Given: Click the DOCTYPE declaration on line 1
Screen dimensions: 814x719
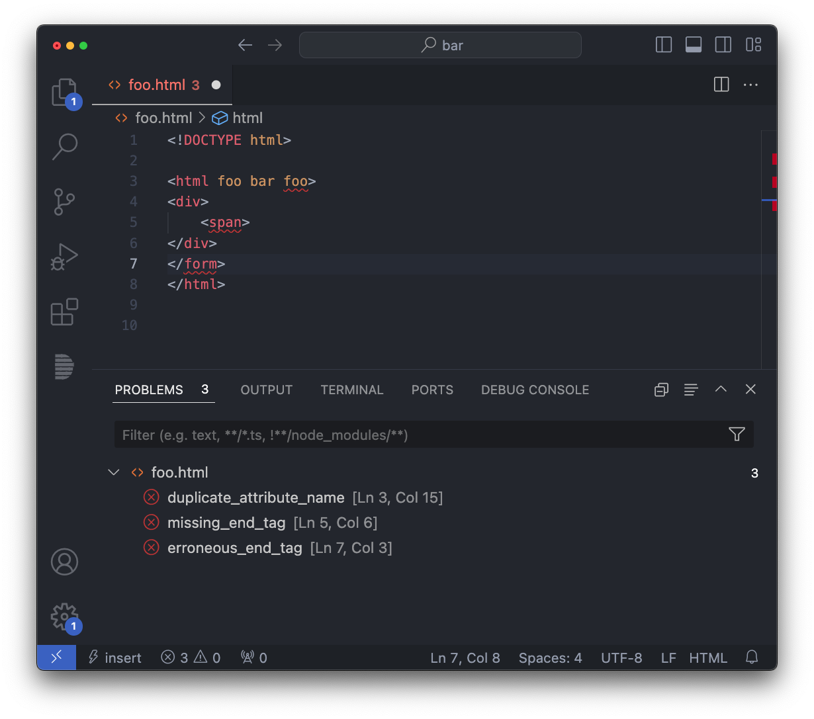Looking at the screenshot, I should (229, 140).
